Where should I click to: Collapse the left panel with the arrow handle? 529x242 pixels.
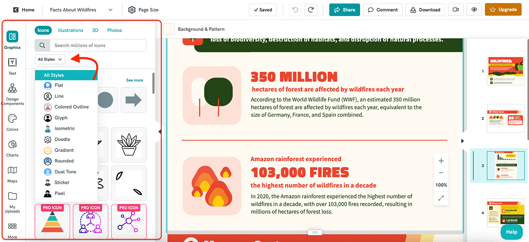[x=160, y=131]
